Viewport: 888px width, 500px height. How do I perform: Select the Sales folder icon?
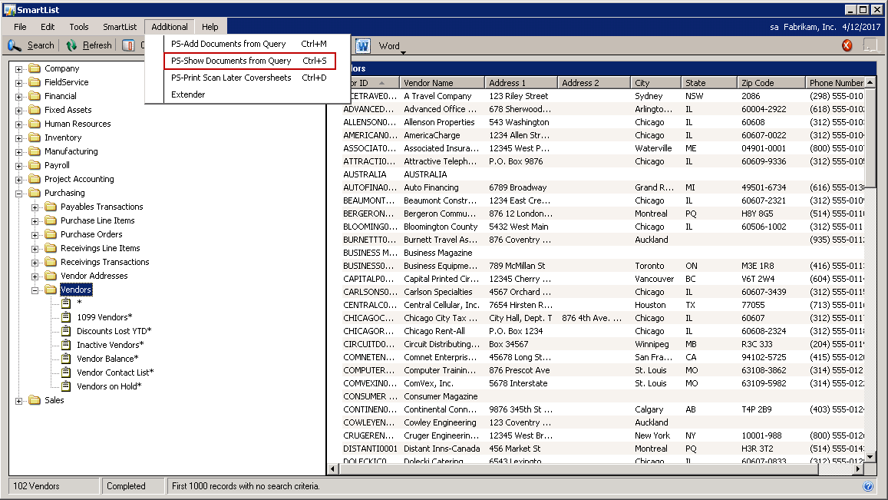(35, 400)
